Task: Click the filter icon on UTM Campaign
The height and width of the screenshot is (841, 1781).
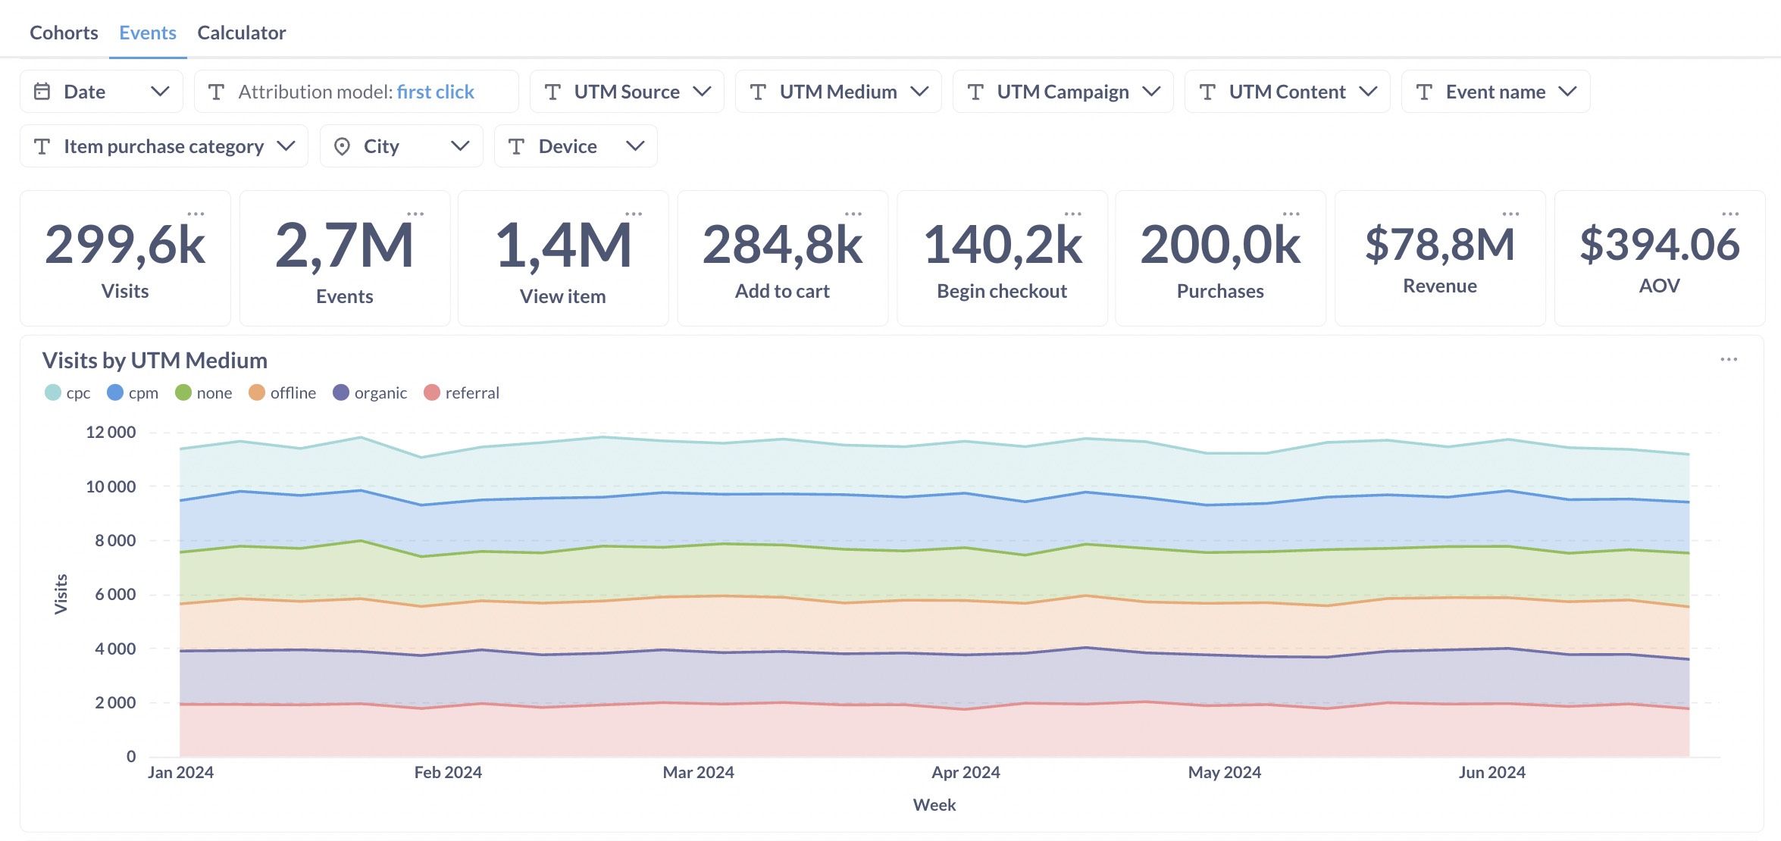Action: [975, 91]
